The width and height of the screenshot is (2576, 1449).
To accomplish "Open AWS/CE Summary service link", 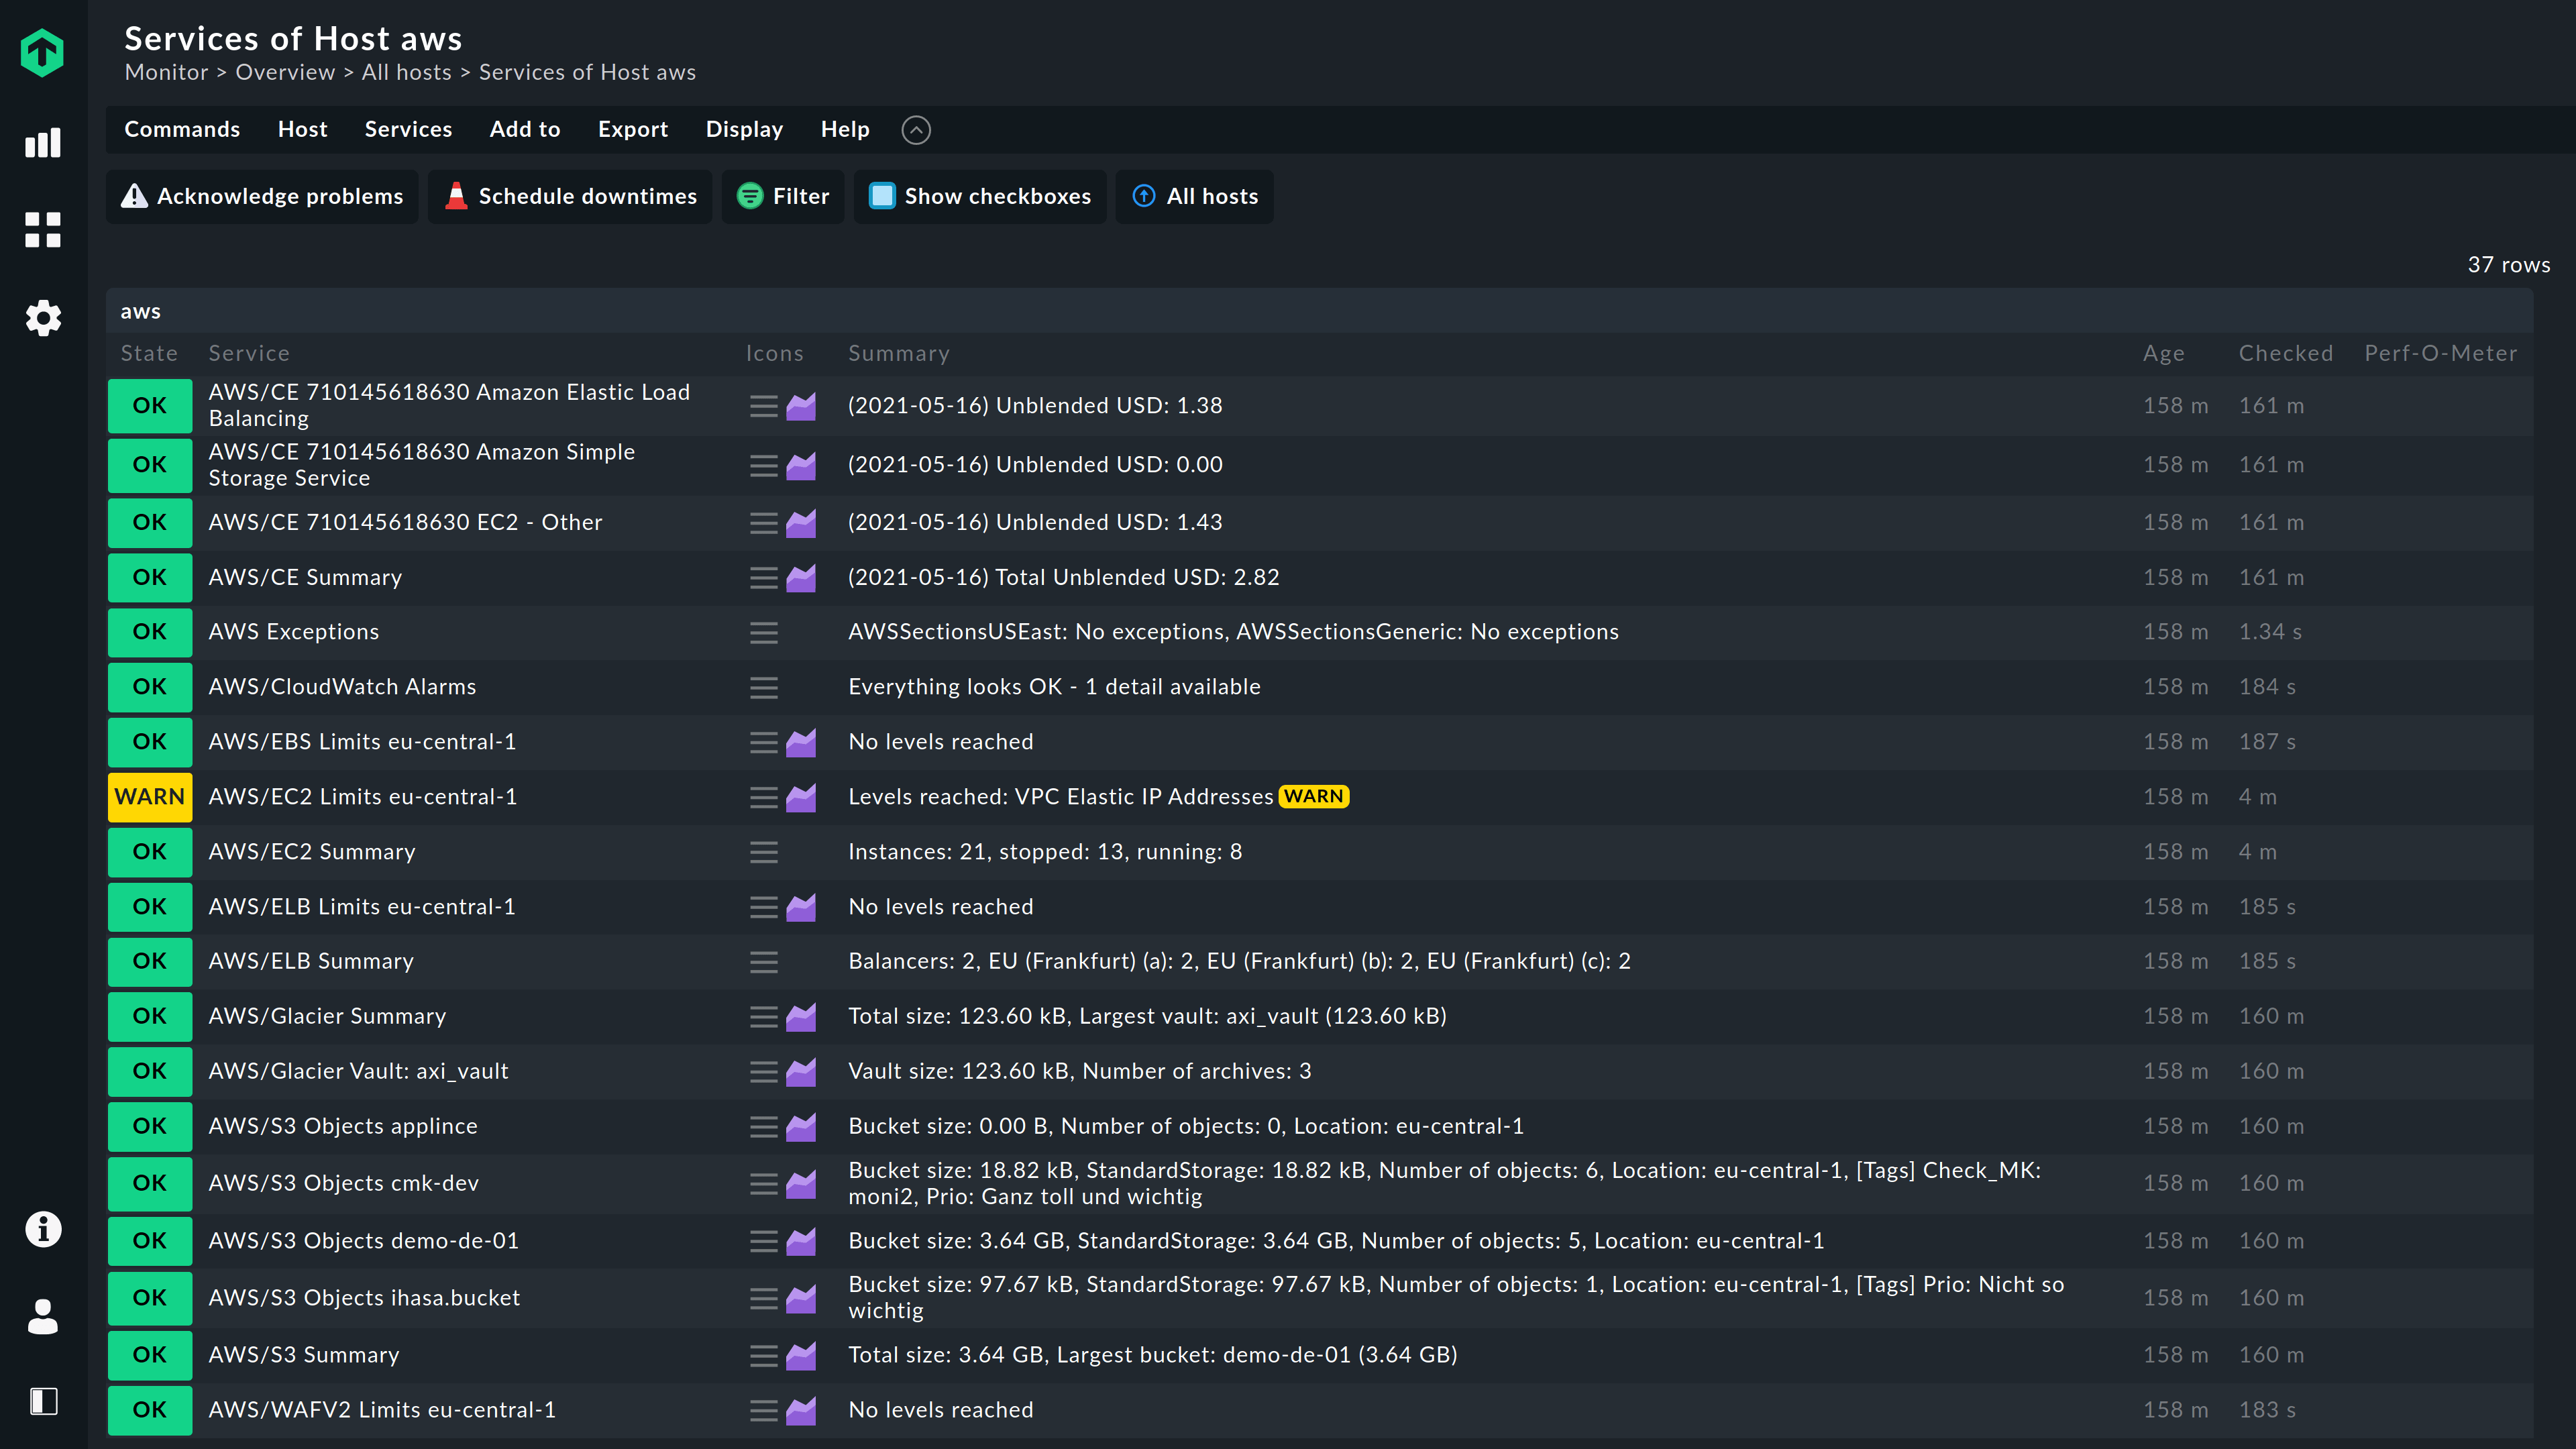I will point(305,578).
